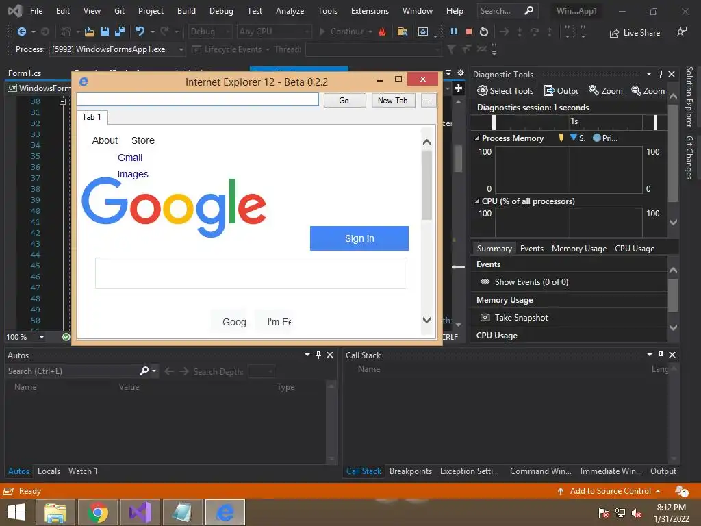Restart debugging with the circular arrow icon

click(x=484, y=32)
